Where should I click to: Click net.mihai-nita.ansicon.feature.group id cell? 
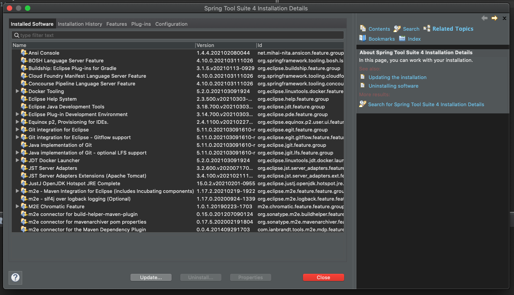301,53
